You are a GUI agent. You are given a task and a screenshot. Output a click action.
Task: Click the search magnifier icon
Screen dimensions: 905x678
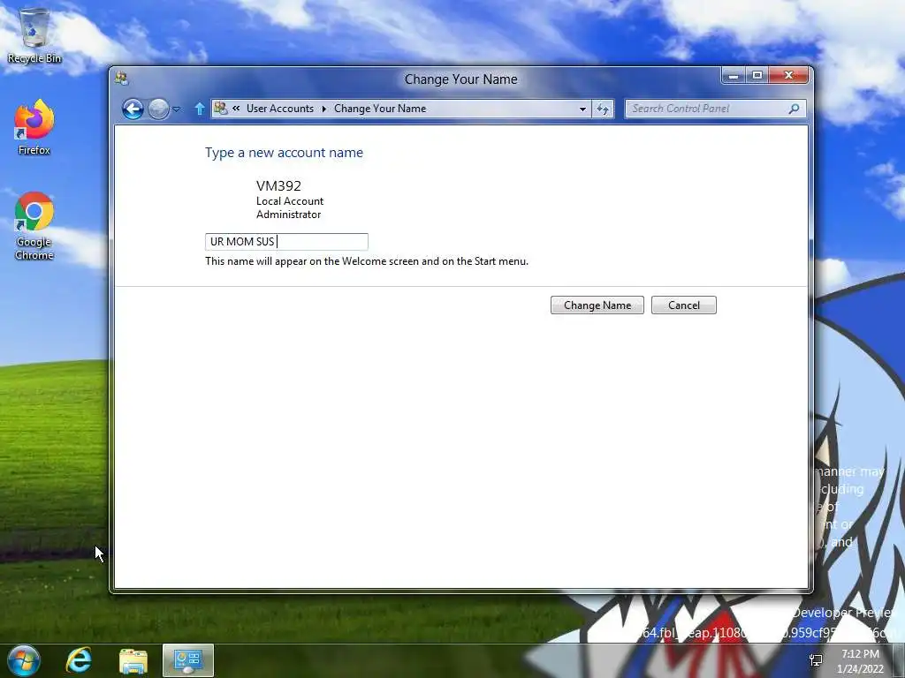795,109
